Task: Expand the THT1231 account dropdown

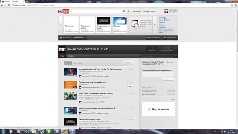Action: (173, 11)
